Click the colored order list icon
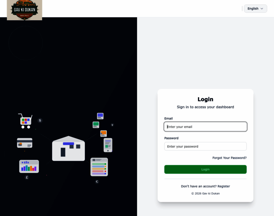274x216 pixels. click(99, 167)
